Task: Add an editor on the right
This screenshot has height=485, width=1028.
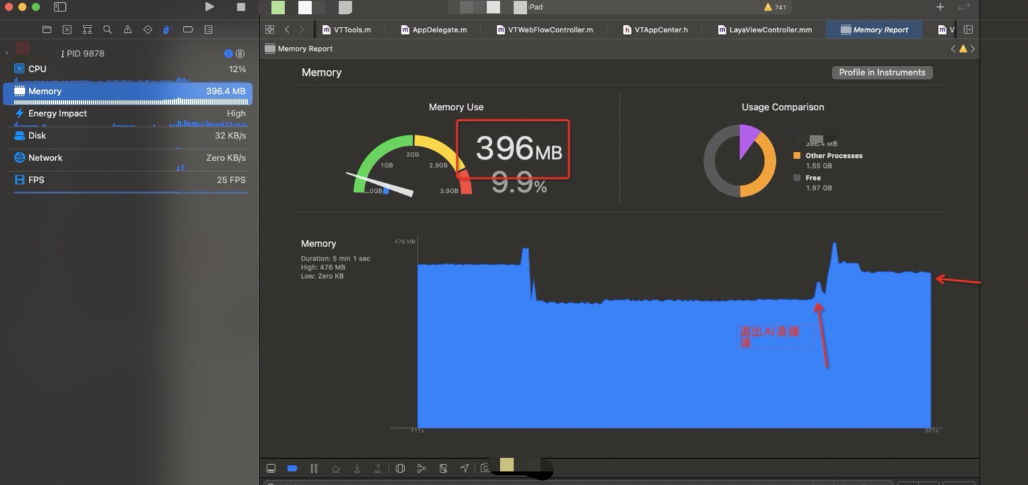Action: click(x=968, y=30)
